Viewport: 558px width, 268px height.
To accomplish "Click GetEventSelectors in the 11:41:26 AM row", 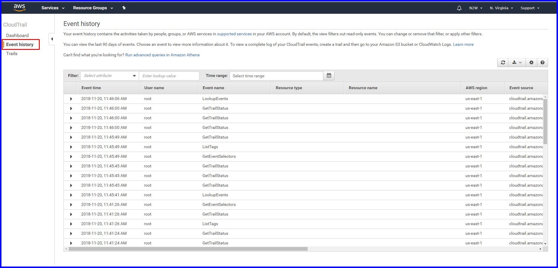I will [x=219, y=205].
